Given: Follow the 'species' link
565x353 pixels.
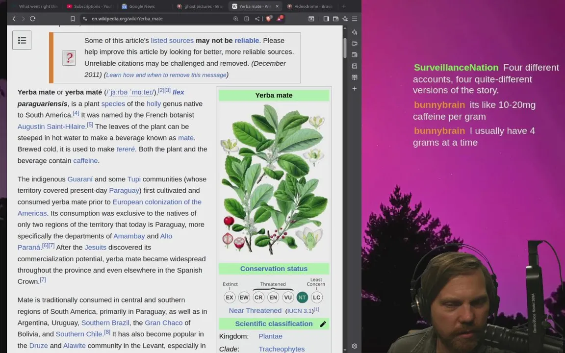Looking at the screenshot, I should click(x=113, y=104).
